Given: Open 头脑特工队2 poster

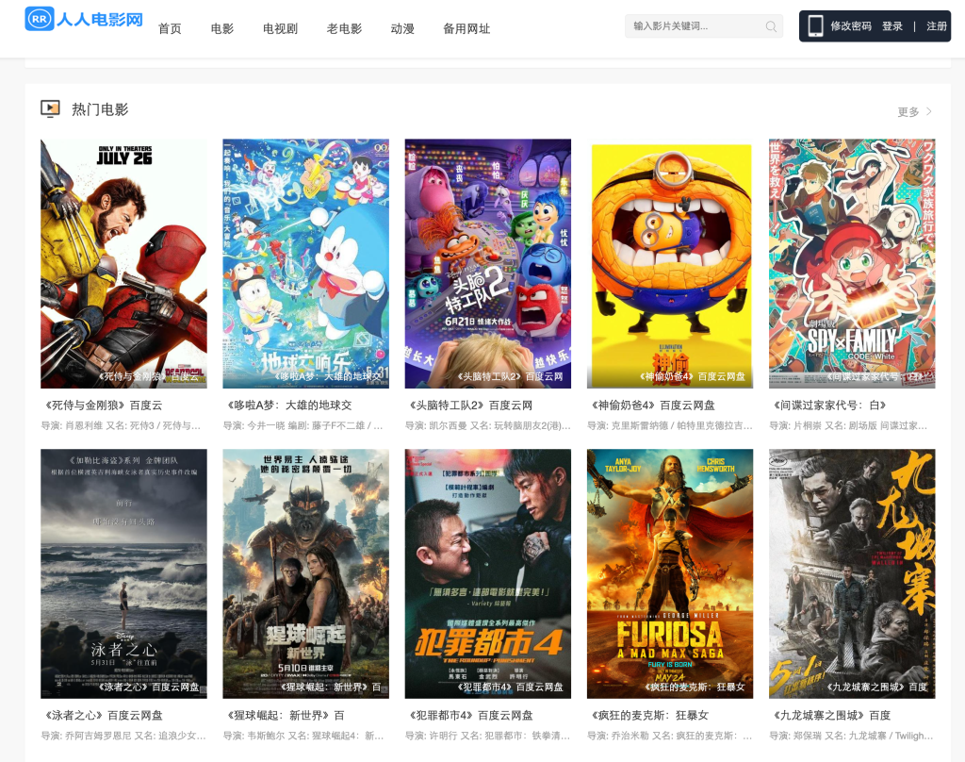Looking at the screenshot, I should 488,264.
